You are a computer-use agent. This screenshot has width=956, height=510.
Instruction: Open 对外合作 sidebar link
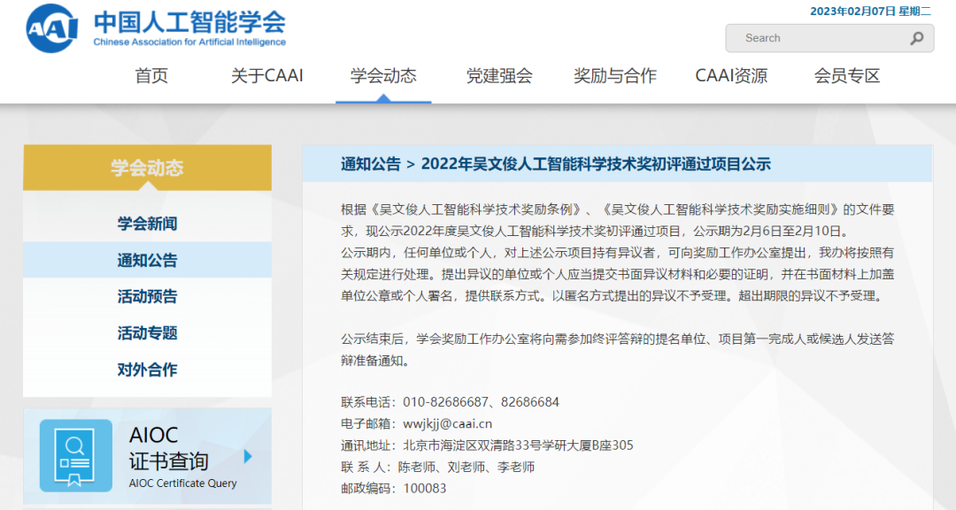click(x=148, y=369)
